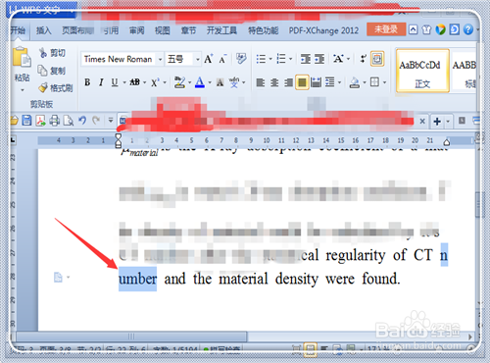Toggle Underline formatting
The height and width of the screenshot is (363, 490).
click(115, 82)
